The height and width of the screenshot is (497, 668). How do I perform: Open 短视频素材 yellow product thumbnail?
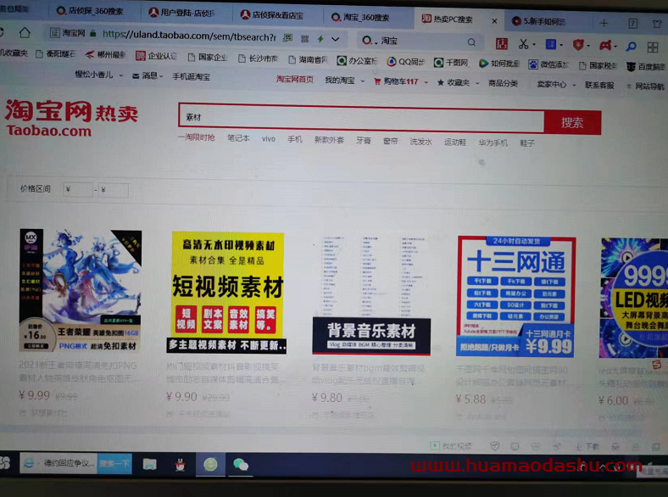pos(226,293)
